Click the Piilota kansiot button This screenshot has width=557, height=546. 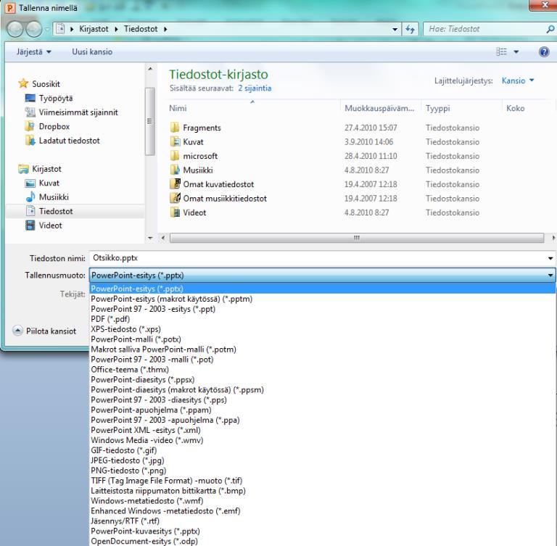pos(45,331)
